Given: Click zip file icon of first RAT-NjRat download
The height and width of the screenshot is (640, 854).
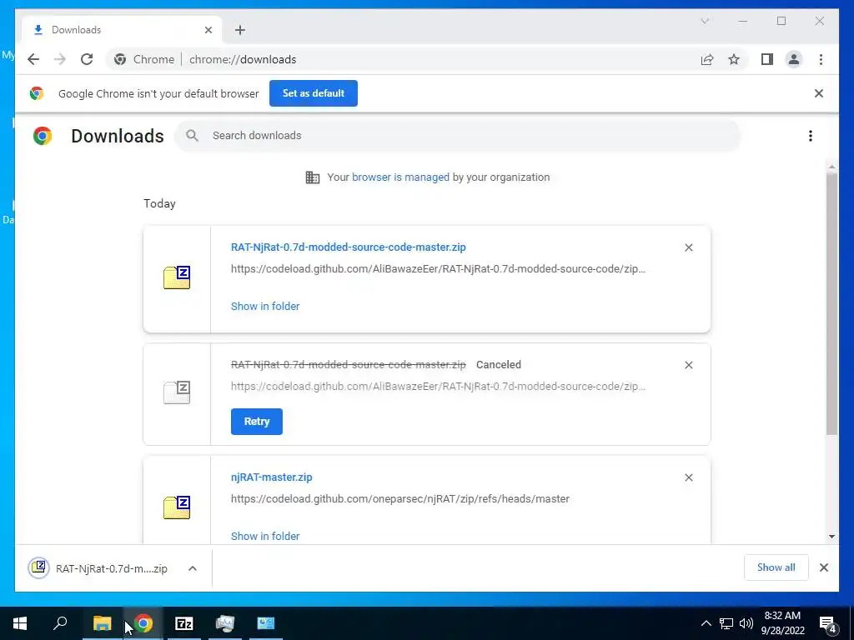Looking at the screenshot, I should click(177, 277).
